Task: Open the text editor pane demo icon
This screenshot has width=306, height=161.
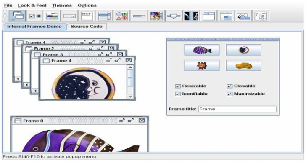Action: pos(87,16)
